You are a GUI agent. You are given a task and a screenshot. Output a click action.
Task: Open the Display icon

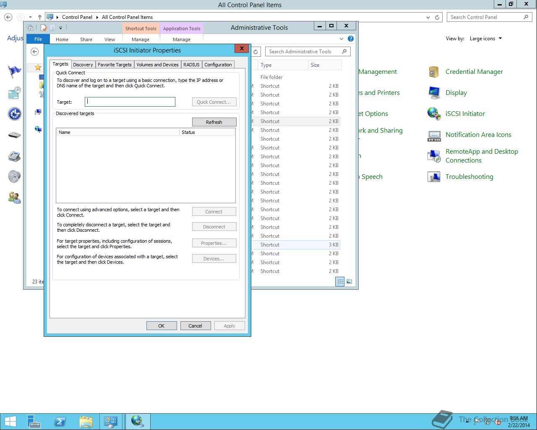coord(434,93)
